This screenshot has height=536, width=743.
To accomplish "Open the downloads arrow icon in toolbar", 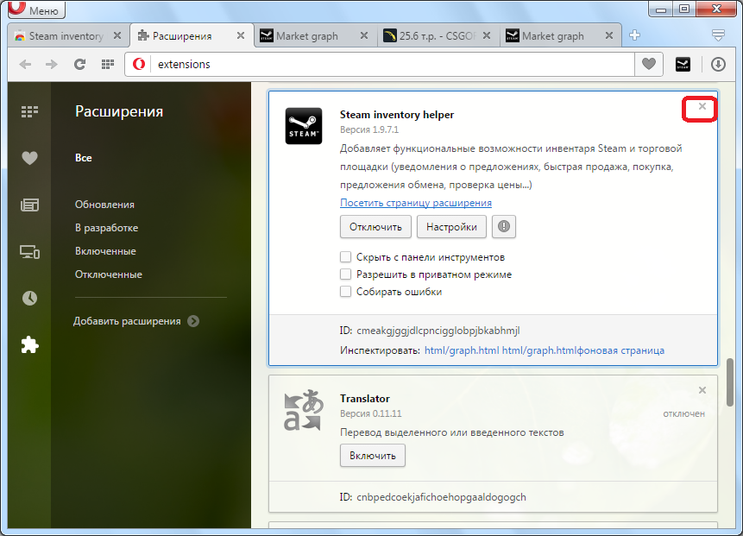I will (718, 64).
